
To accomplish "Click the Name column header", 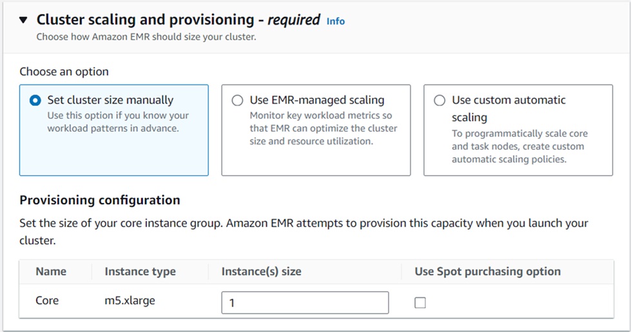I will (x=51, y=271).
